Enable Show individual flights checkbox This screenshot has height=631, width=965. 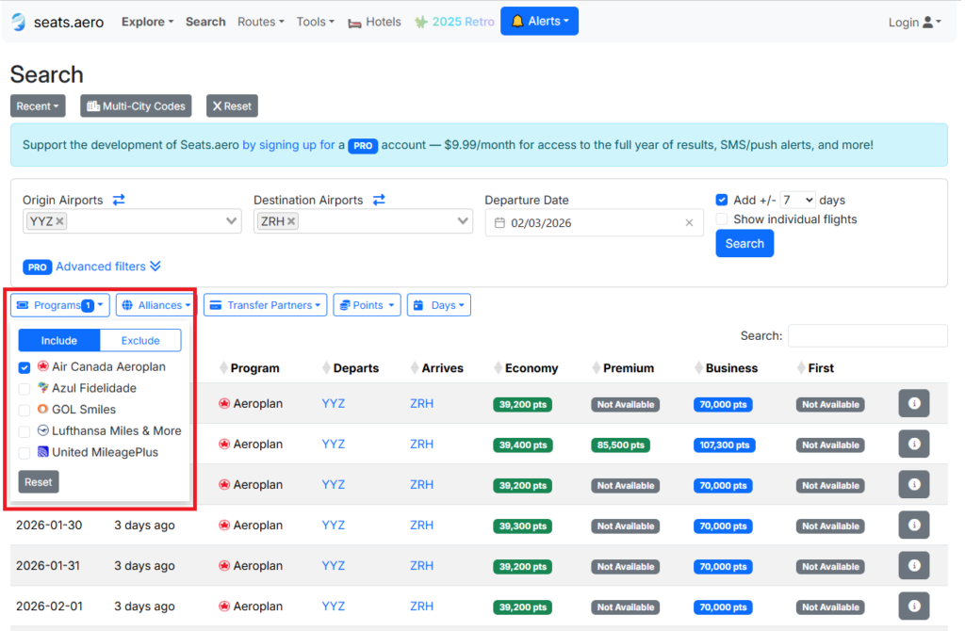click(722, 219)
